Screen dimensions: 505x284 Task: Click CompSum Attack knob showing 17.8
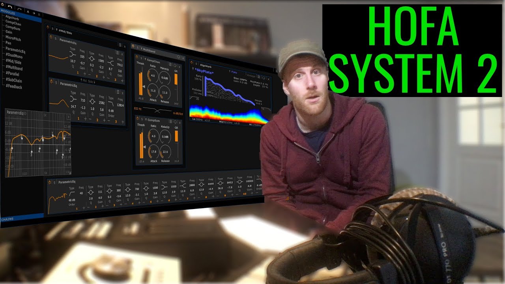pyautogui.click(x=153, y=152)
